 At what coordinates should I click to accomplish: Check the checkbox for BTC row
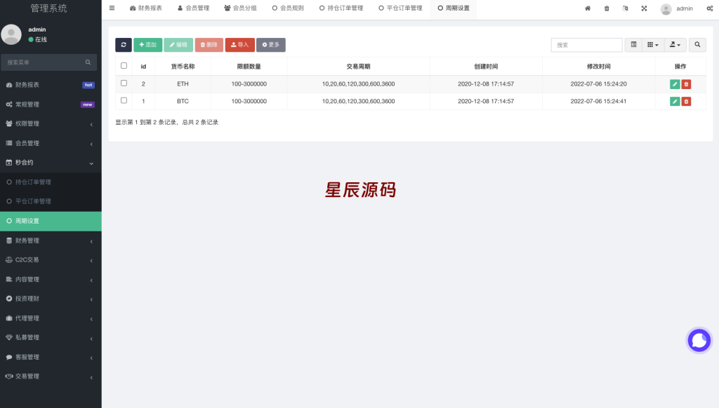[124, 100]
